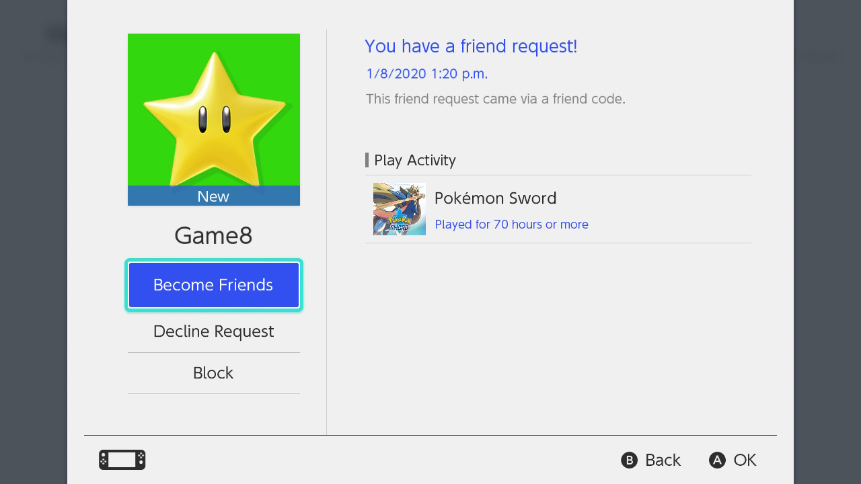Block the user Game8
861x484 pixels.
click(x=213, y=372)
